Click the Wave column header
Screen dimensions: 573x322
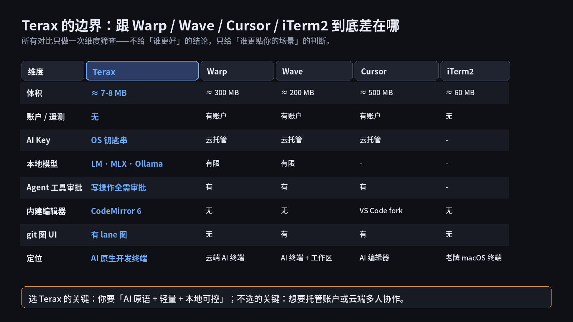314,71
